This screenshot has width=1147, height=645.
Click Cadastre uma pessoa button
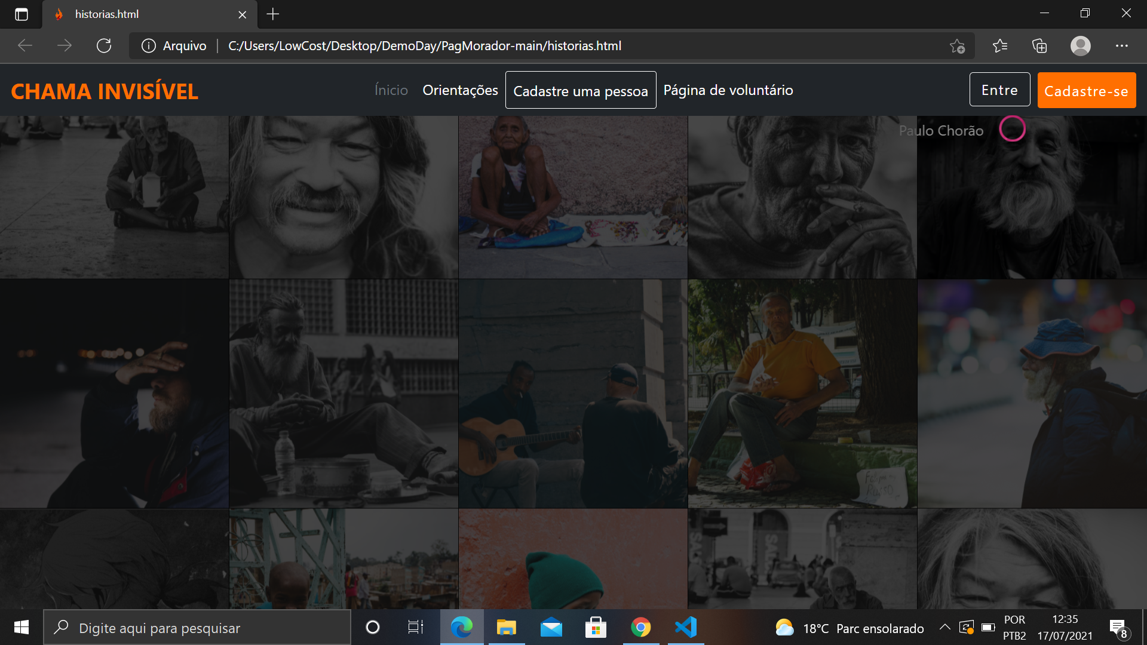(x=580, y=91)
